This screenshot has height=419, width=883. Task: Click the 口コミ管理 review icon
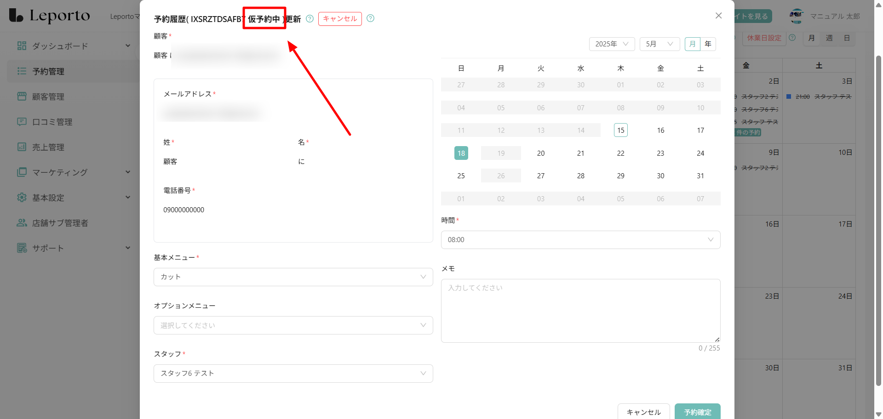(x=22, y=122)
